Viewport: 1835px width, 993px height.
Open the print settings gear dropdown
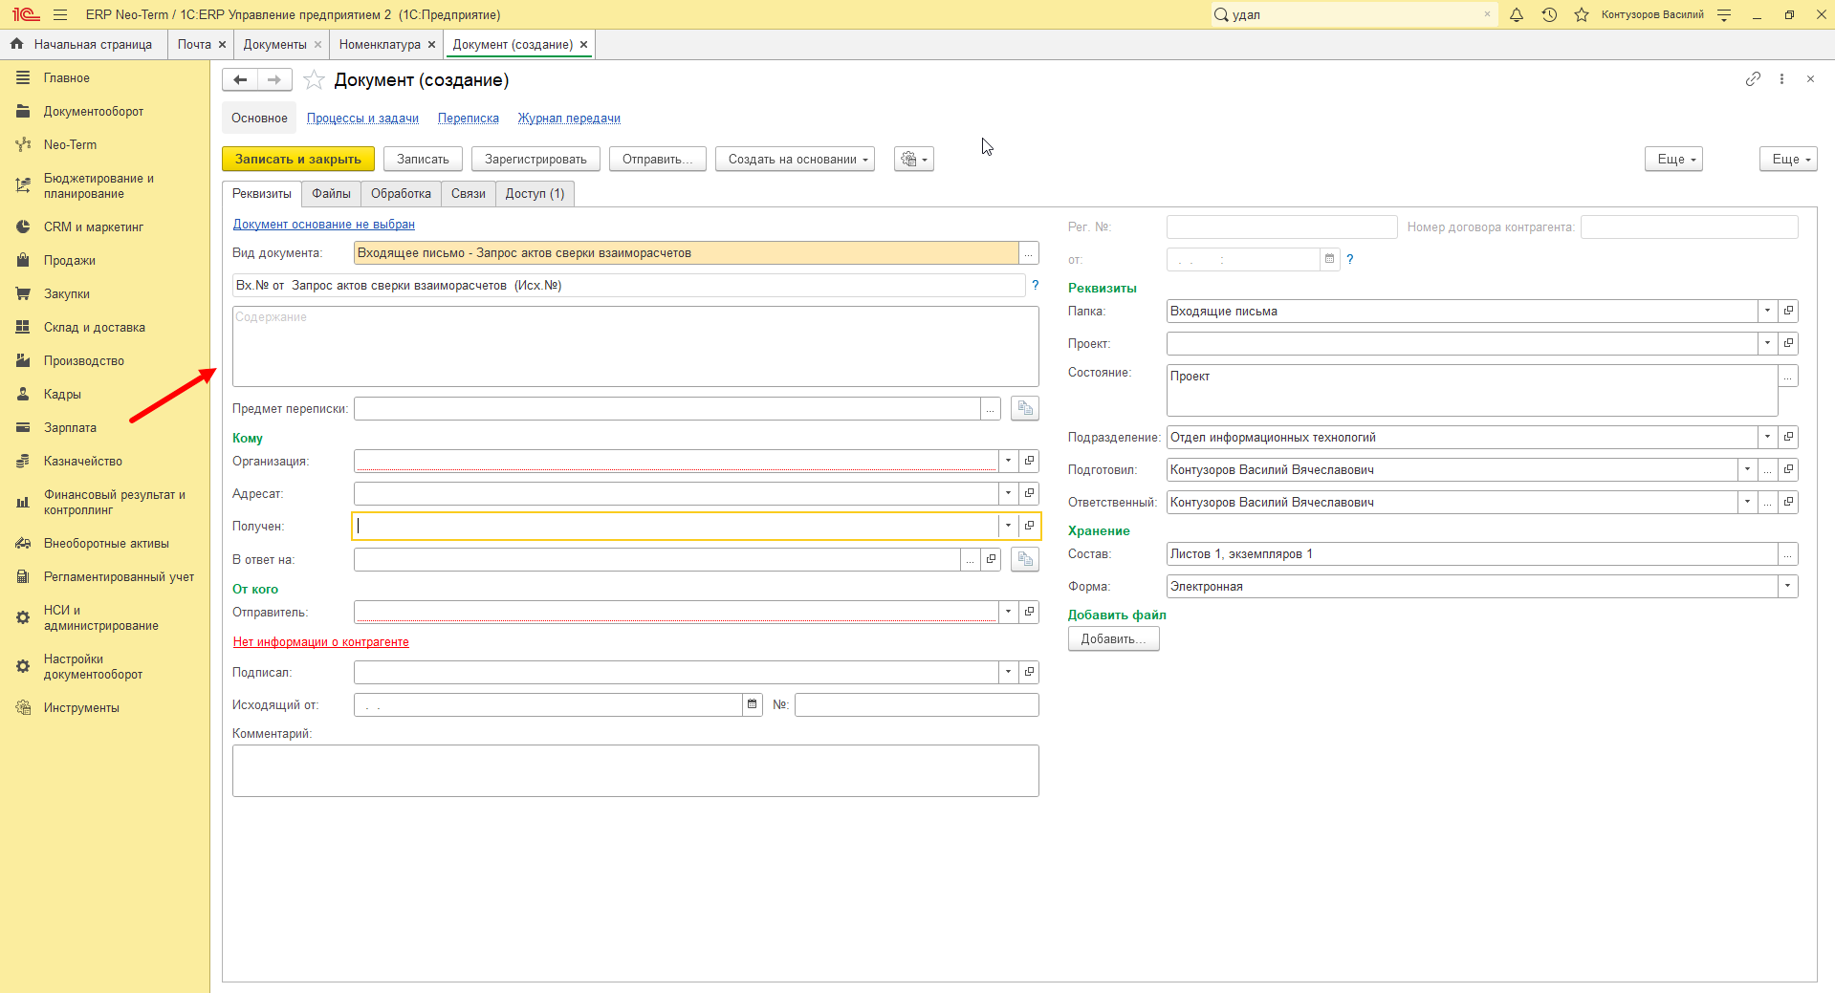(x=913, y=159)
